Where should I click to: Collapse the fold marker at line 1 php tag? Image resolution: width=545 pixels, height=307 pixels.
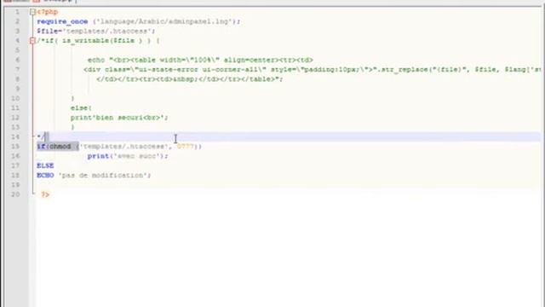pos(32,12)
